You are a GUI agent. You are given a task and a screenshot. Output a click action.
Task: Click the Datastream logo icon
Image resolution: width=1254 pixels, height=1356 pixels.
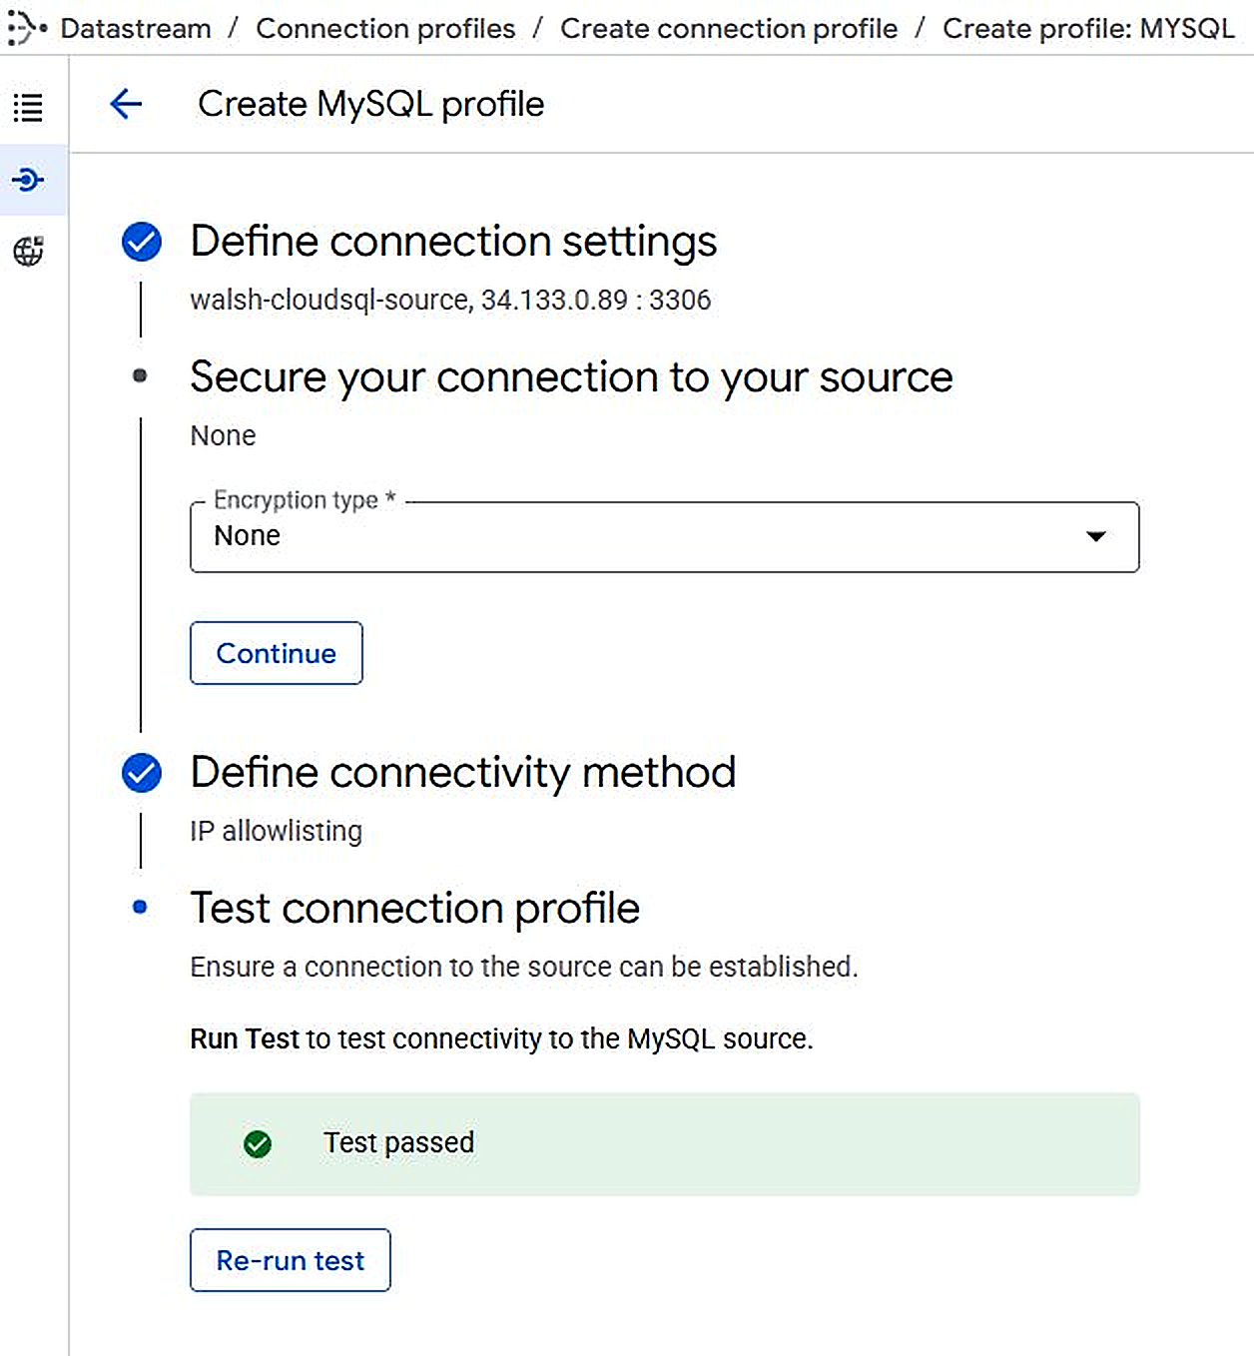pyautogui.click(x=27, y=28)
